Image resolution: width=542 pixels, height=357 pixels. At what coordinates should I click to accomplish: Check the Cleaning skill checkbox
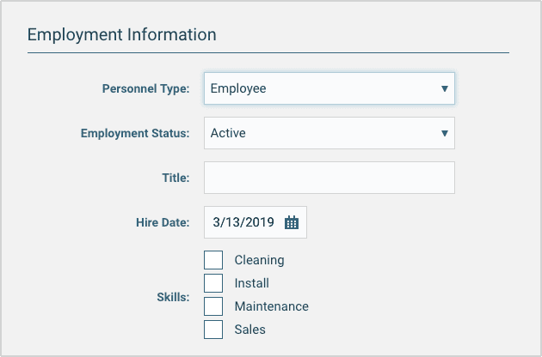213,260
